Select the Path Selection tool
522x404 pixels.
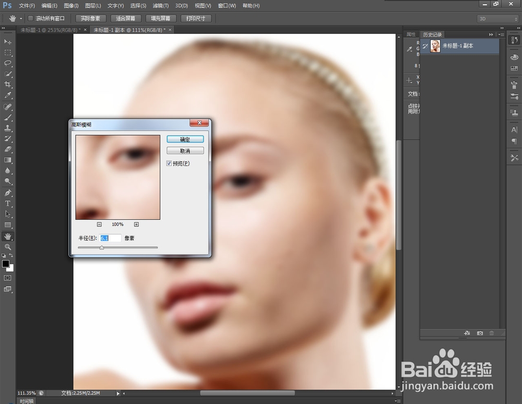[x=7, y=215]
